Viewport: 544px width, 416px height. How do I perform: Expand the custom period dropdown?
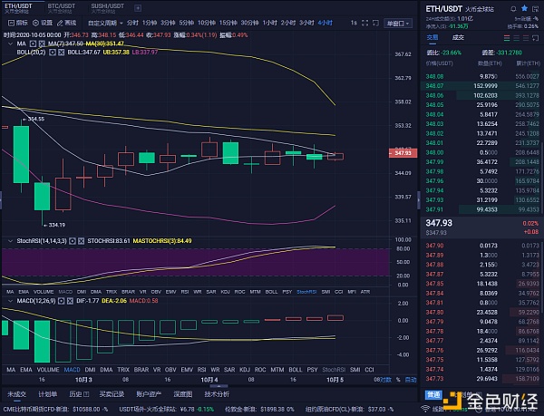click(x=103, y=22)
